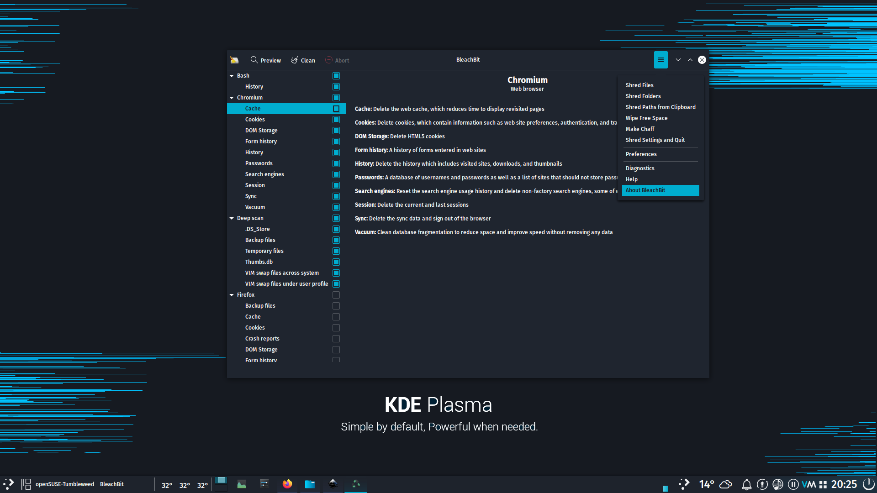Click the four-square grid tray icon
The width and height of the screenshot is (877, 493).
(x=823, y=485)
